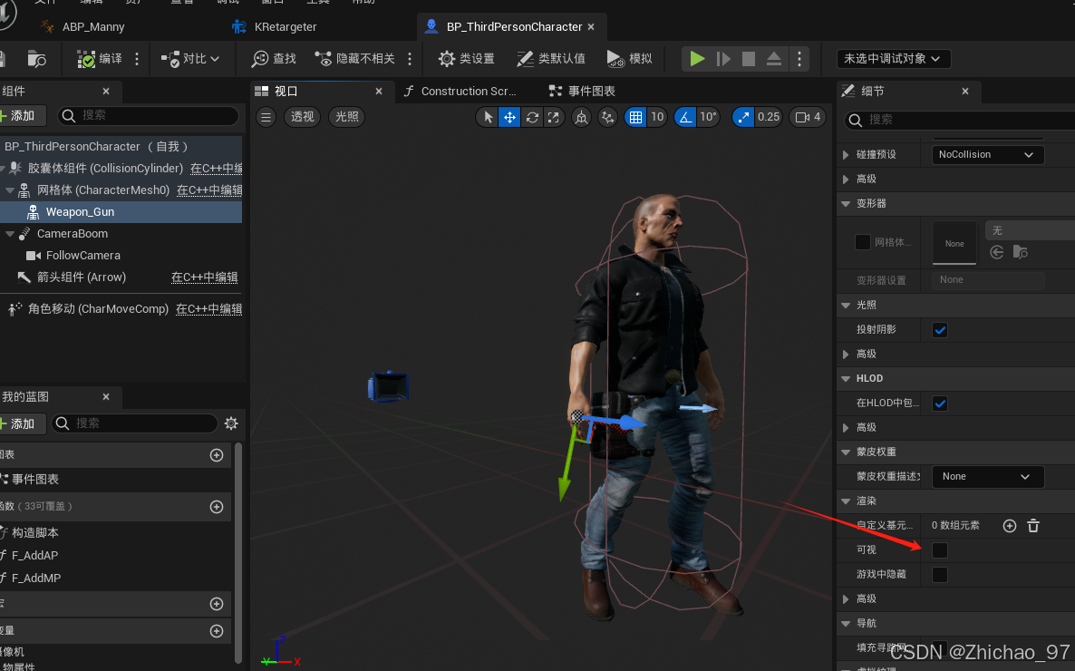Clear 自定义基元 array with trash icon
Viewport: 1075px width, 671px height.
(1033, 526)
